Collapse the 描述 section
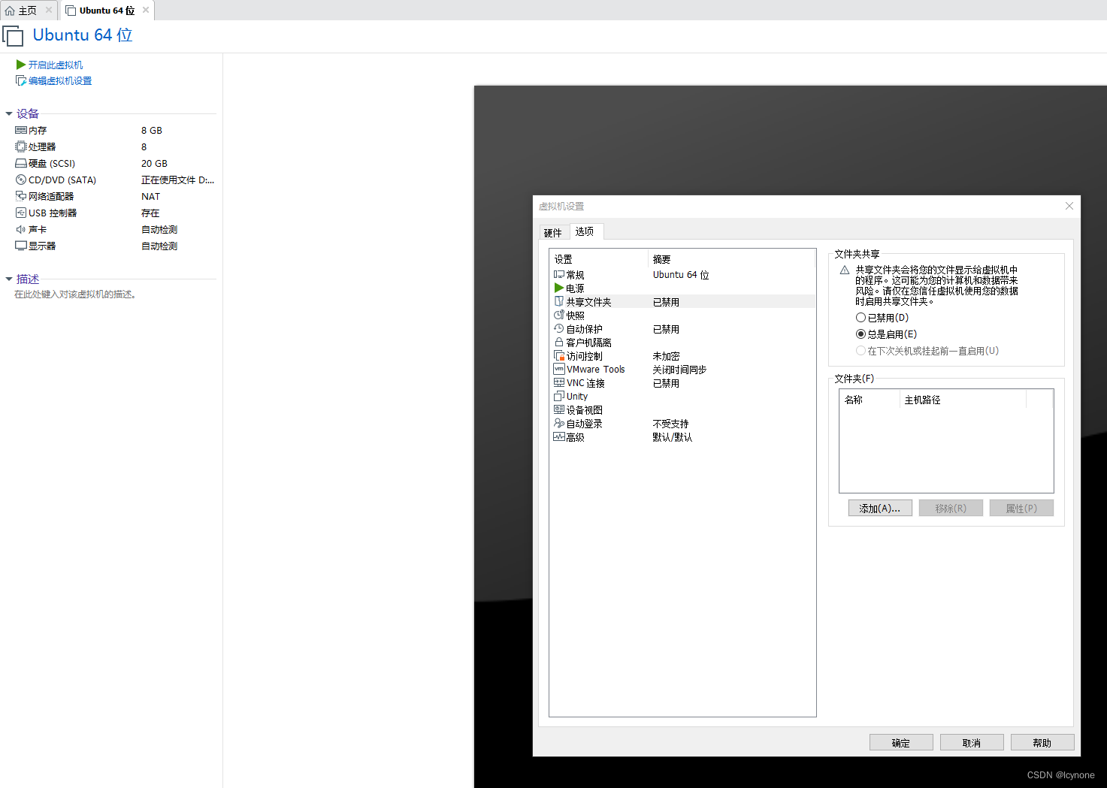1107x788 pixels. pyautogui.click(x=9, y=279)
